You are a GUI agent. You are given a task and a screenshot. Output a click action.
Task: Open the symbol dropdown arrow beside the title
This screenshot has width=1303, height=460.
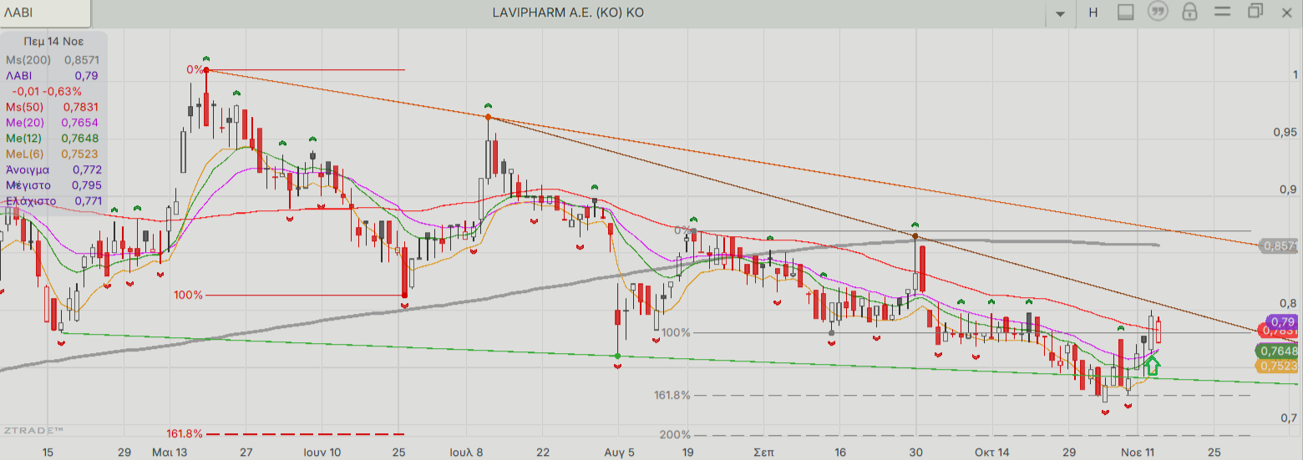[x=1061, y=13]
